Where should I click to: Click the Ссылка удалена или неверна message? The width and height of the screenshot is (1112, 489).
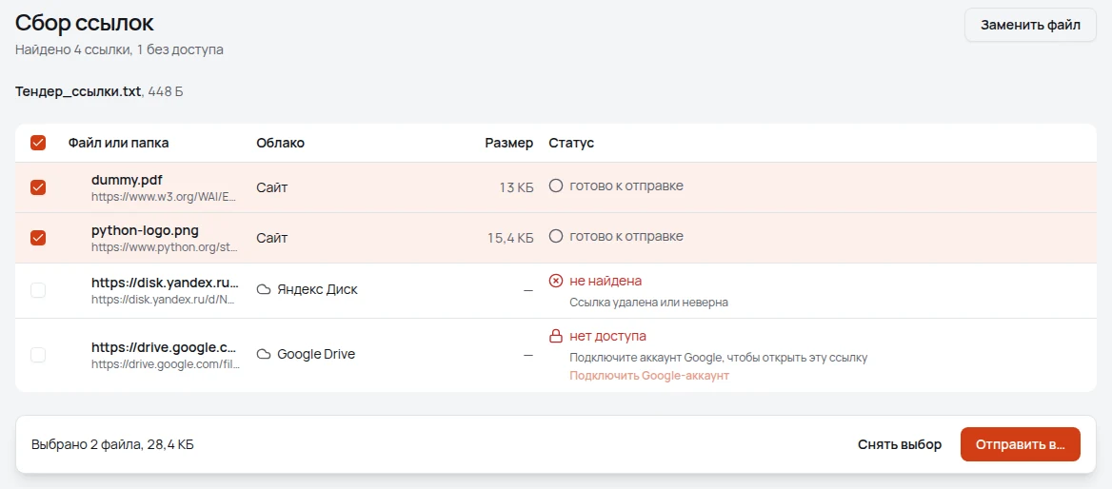click(649, 303)
